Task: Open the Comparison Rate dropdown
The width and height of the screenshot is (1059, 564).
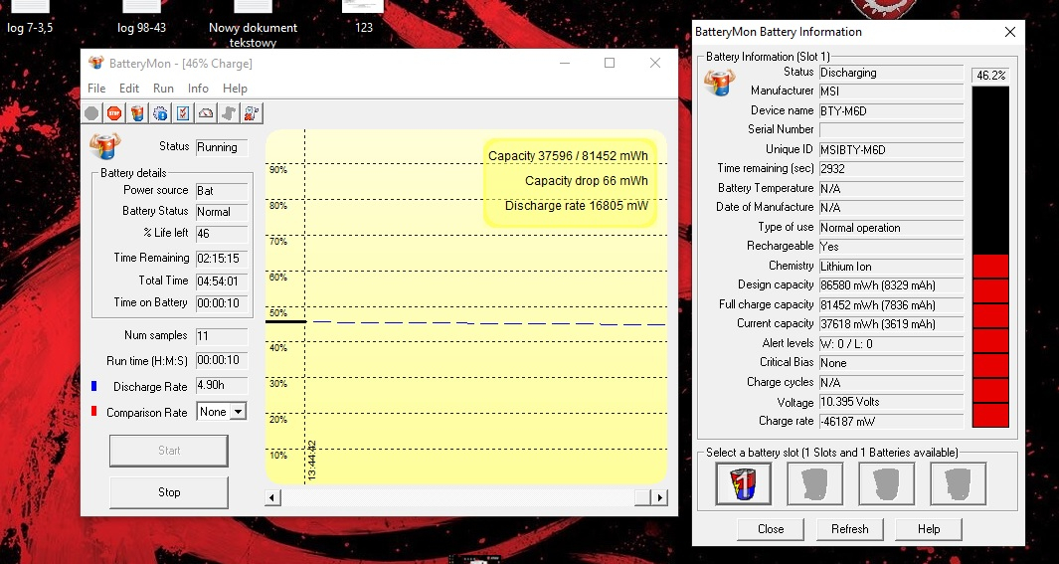Action: [237, 412]
